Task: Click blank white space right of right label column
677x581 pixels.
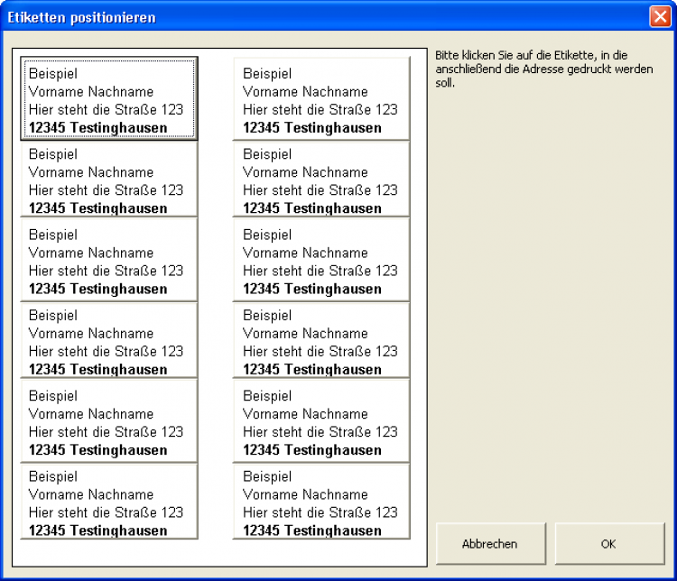Action: [x=418, y=298]
